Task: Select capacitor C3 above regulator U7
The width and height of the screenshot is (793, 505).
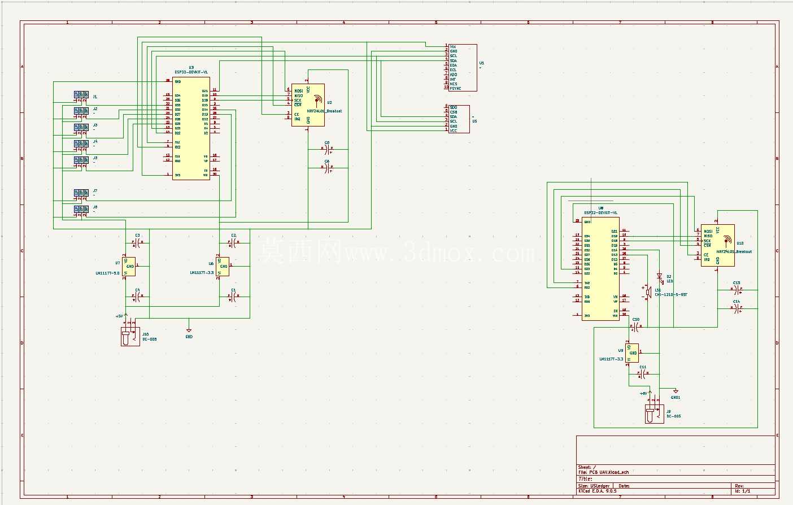Action: tap(137, 243)
